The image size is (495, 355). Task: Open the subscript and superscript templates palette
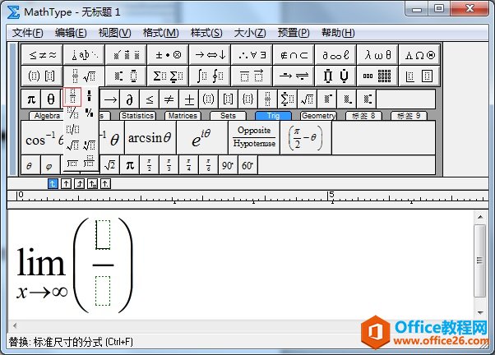(126, 76)
